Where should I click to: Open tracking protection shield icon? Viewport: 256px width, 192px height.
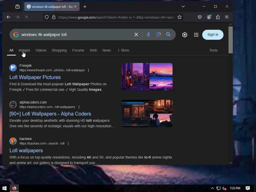[x=47, y=17]
